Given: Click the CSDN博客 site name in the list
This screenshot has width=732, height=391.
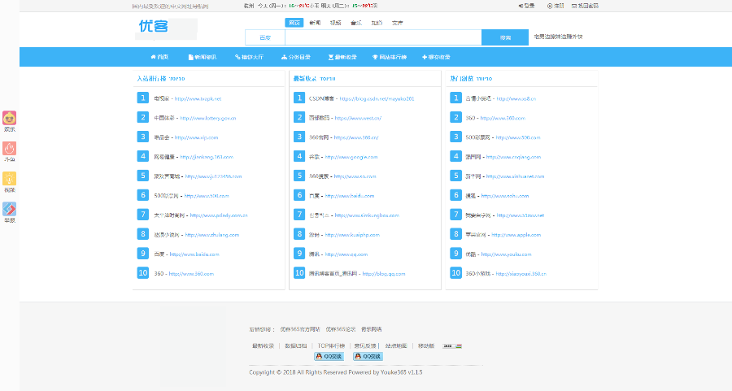Looking at the screenshot, I should (321, 99).
